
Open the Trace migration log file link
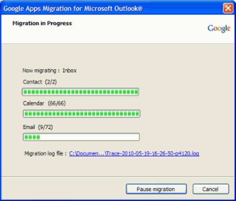pyautogui.click(x=134, y=153)
